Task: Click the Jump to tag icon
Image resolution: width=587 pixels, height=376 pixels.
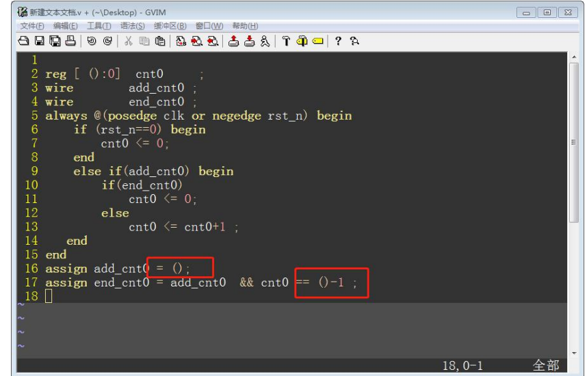Action: tap(318, 41)
